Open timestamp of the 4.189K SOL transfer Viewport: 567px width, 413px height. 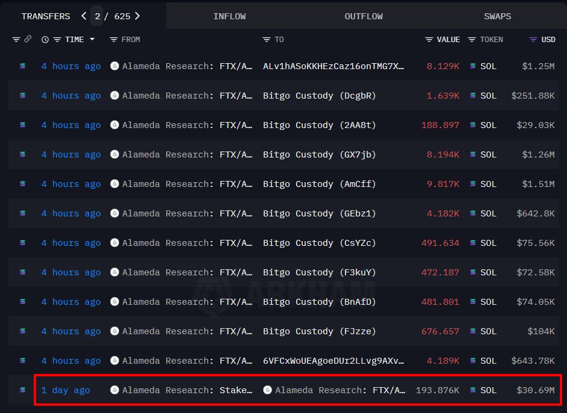coord(71,361)
